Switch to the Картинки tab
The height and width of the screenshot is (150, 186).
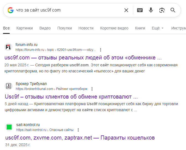[25, 28]
